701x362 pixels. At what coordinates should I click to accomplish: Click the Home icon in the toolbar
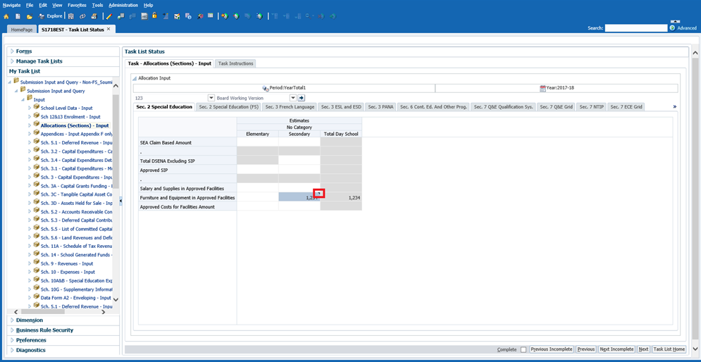tap(6, 16)
